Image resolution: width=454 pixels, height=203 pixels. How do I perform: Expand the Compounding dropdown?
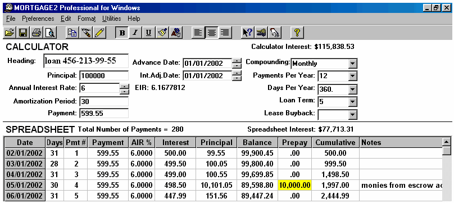coord(353,64)
